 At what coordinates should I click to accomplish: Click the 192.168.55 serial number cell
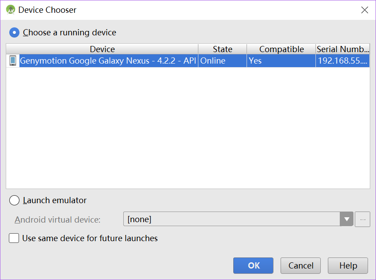(343, 61)
